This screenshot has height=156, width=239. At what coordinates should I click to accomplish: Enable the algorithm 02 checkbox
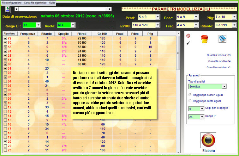coord(5,72)
